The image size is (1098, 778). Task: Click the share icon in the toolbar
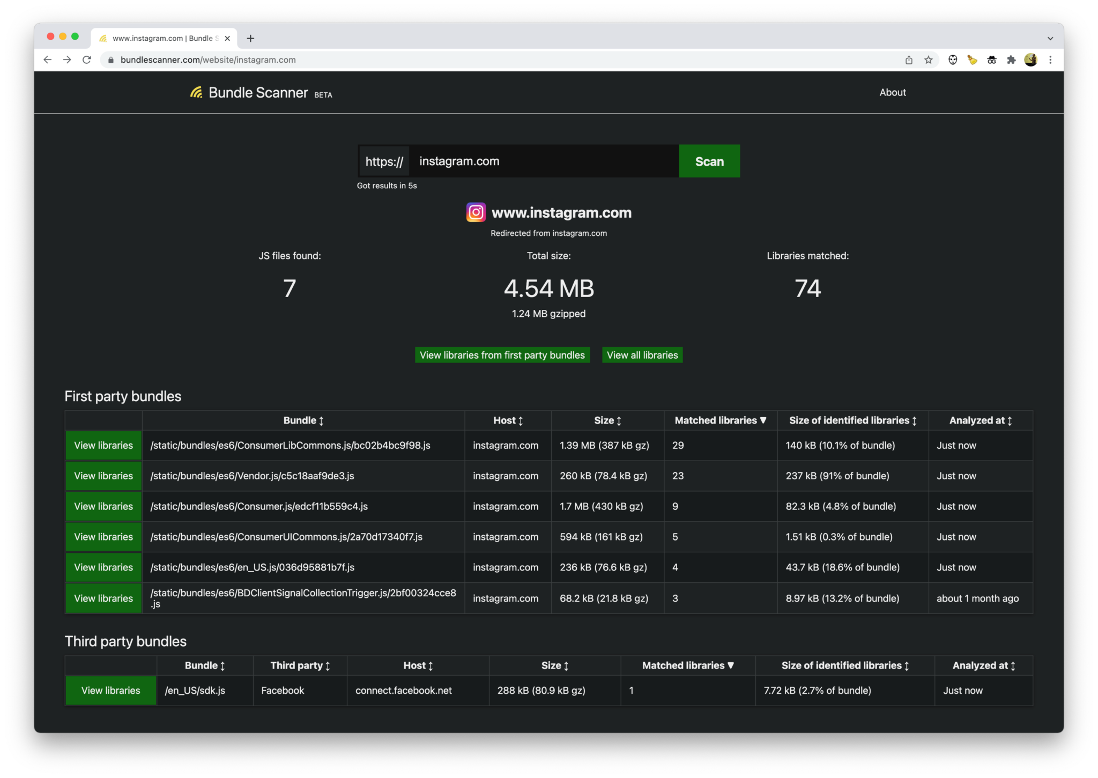point(908,60)
